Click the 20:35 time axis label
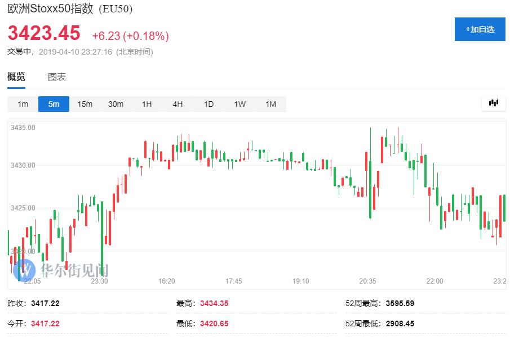Image resolution: width=510 pixels, height=337 pixels. tap(367, 281)
